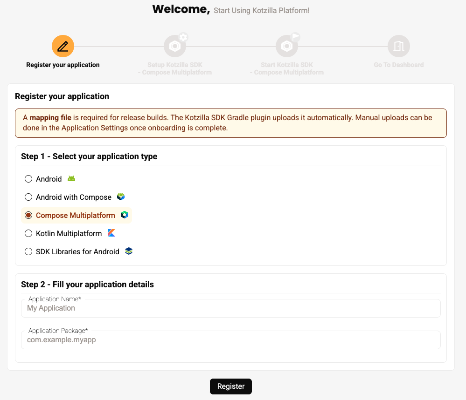The width and height of the screenshot is (466, 400).
Task: Click the SDK Libraries stacked layers icon
Action: [129, 251]
